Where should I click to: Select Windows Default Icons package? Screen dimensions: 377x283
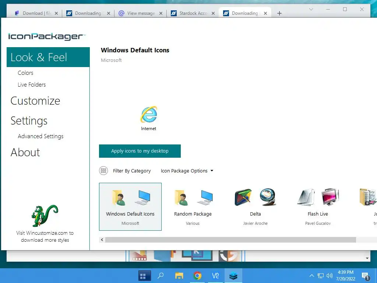click(130, 207)
